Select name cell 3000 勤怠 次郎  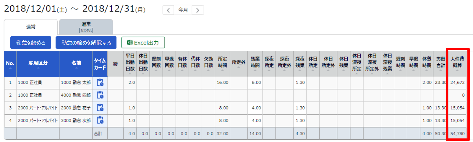click(x=76, y=120)
